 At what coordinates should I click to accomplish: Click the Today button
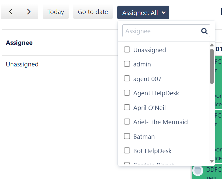[56, 12]
